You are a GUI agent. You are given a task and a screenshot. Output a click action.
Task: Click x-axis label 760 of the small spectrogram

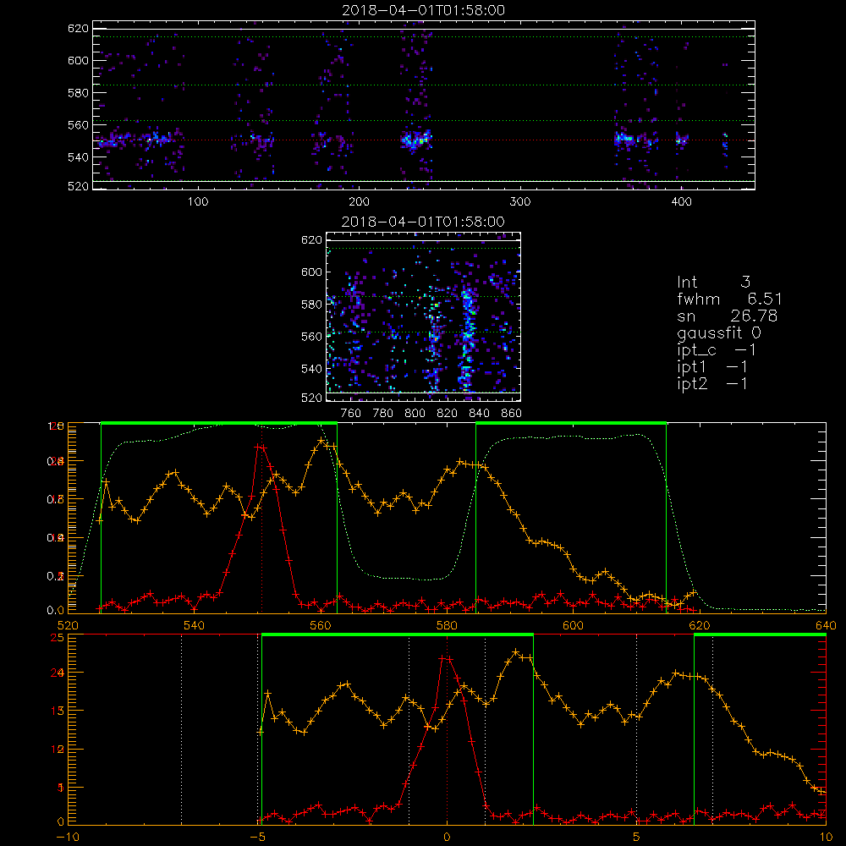(x=351, y=414)
